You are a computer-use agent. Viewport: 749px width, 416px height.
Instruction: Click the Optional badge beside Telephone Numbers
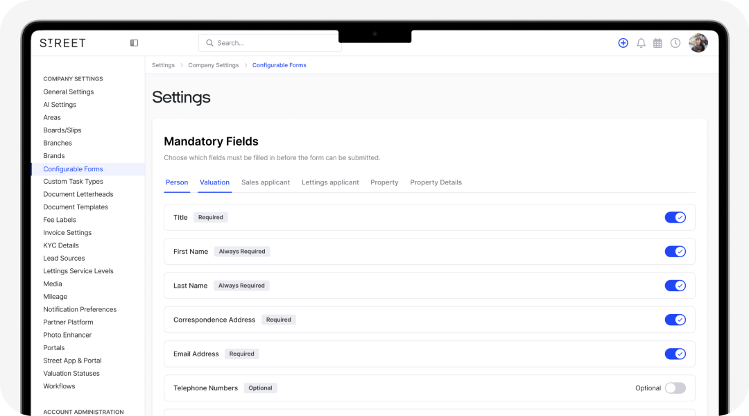[x=260, y=388]
